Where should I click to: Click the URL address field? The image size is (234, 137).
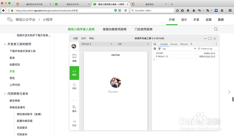(64, 10)
